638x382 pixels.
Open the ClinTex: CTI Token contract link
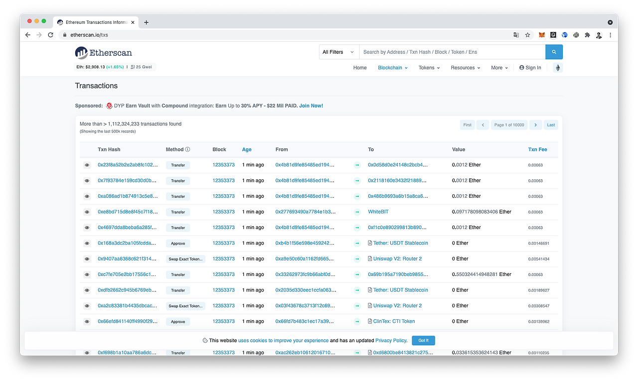pyautogui.click(x=394, y=321)
